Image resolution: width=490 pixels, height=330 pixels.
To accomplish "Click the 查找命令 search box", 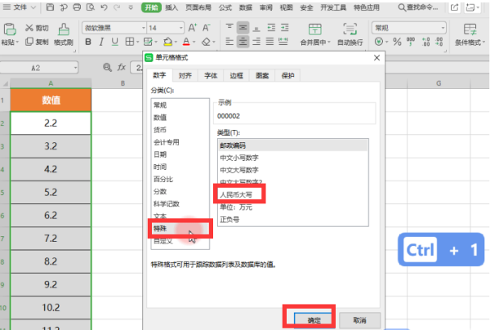I will (419, 7).
